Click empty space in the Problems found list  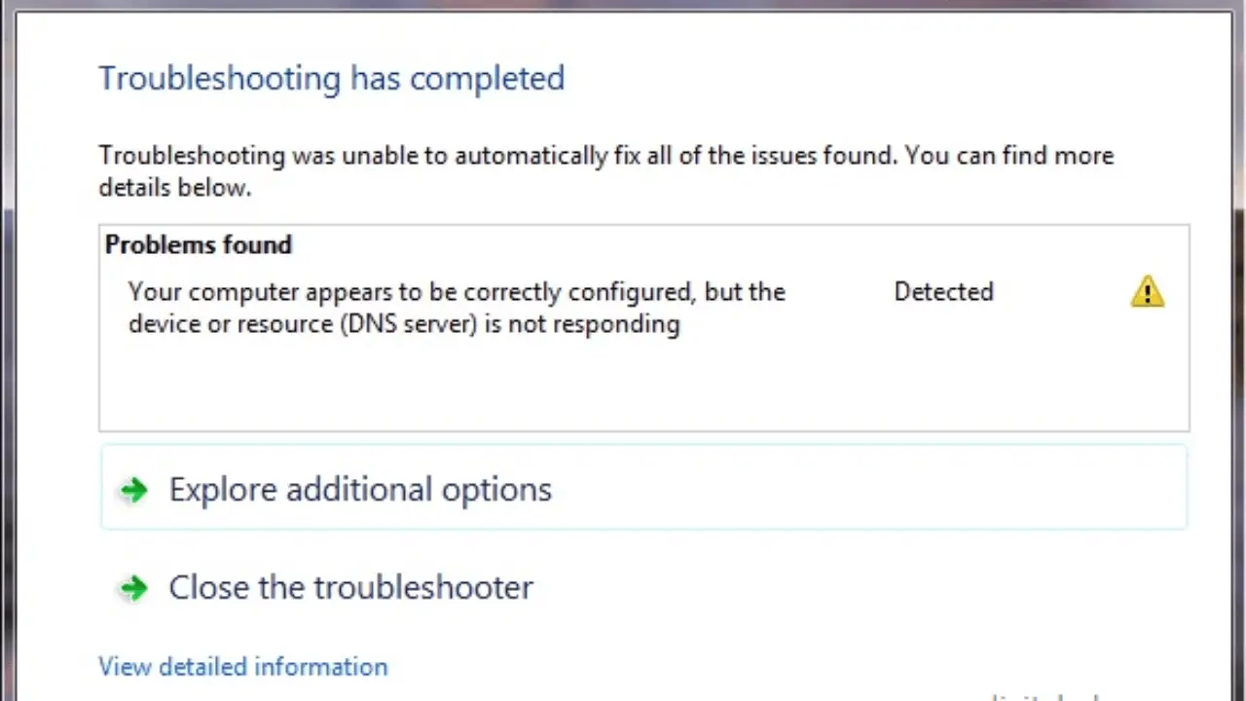(642, 389)
